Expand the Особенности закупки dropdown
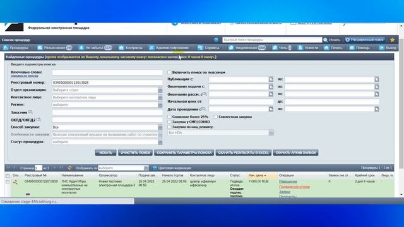 pyautogui.click(x=160, y=134)
